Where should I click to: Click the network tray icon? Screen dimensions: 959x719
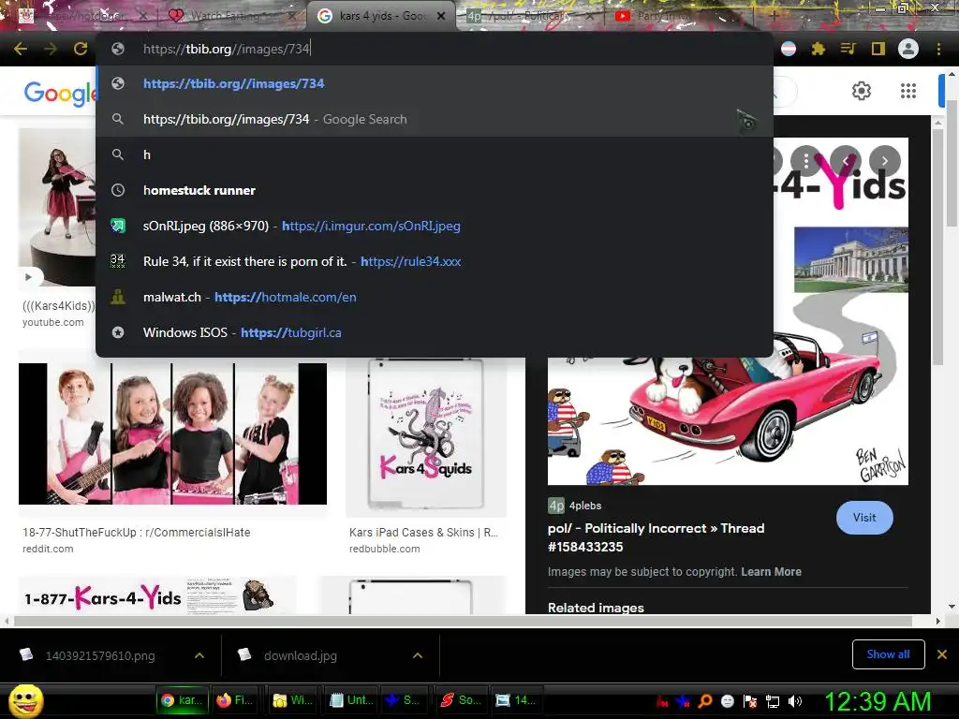pos(773,701)
